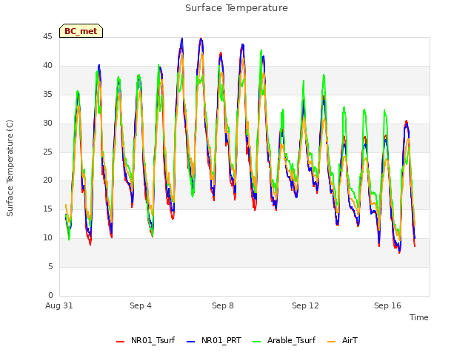This screenshot has width=474, height=355.
Task: Click the 45 y-axis tick label
Action: pyautogui.click(x=47, y=37)
